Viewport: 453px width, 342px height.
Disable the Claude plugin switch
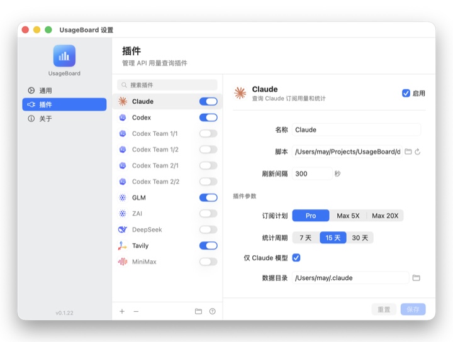[208, 101]
